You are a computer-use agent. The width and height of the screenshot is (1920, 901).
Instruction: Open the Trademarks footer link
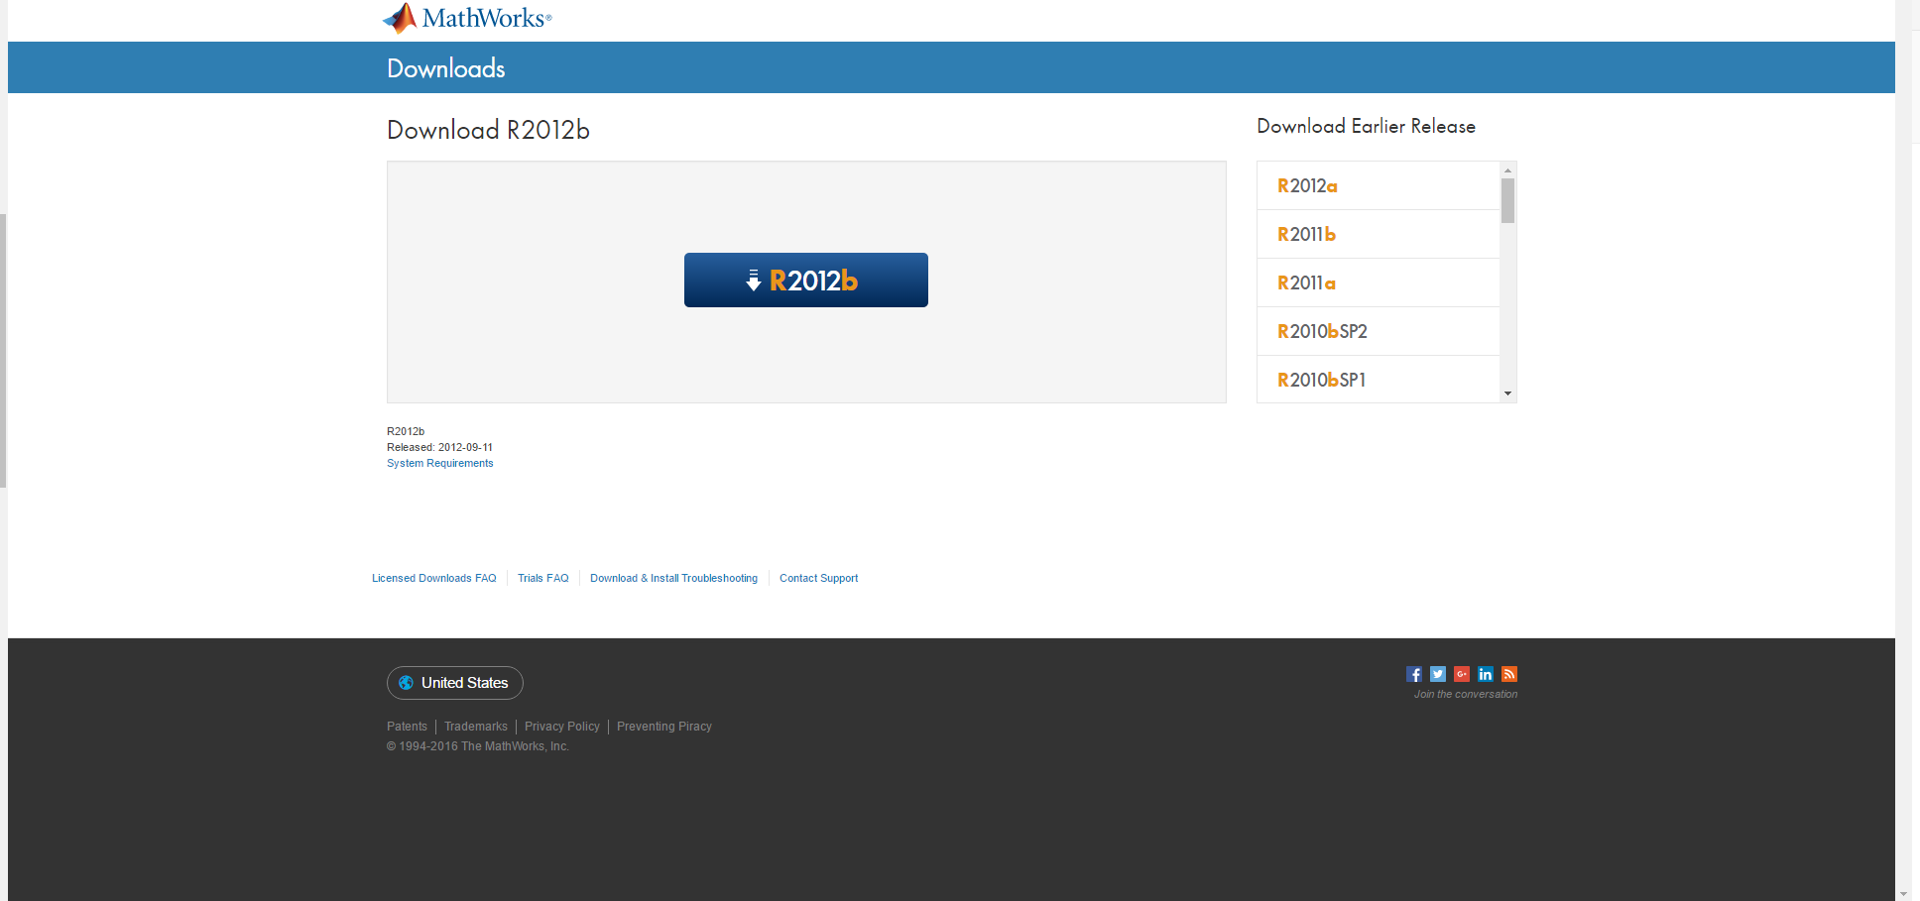coord(475,727)
